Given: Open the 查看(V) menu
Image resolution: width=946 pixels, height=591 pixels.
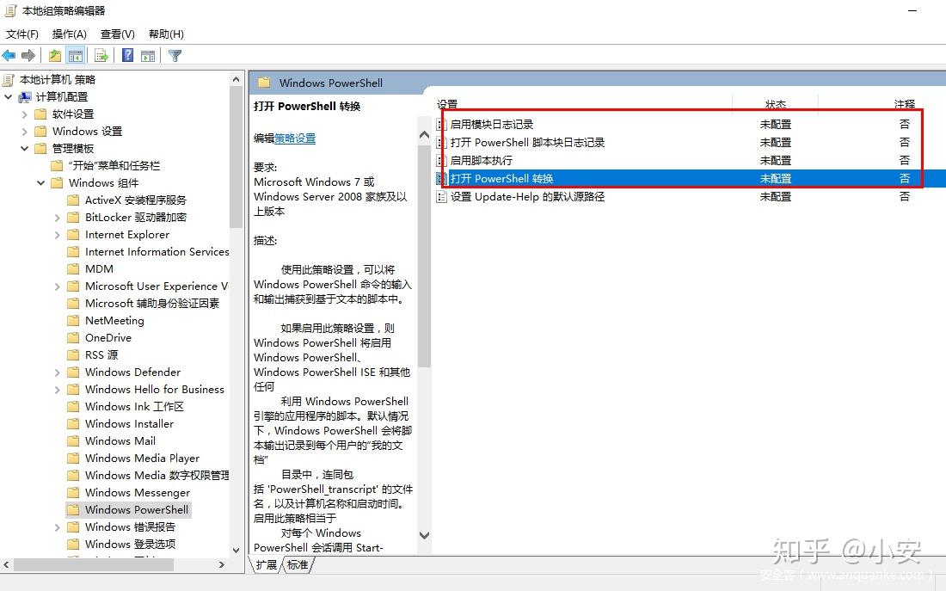Looking at the screenshot, I should point(118,34).
